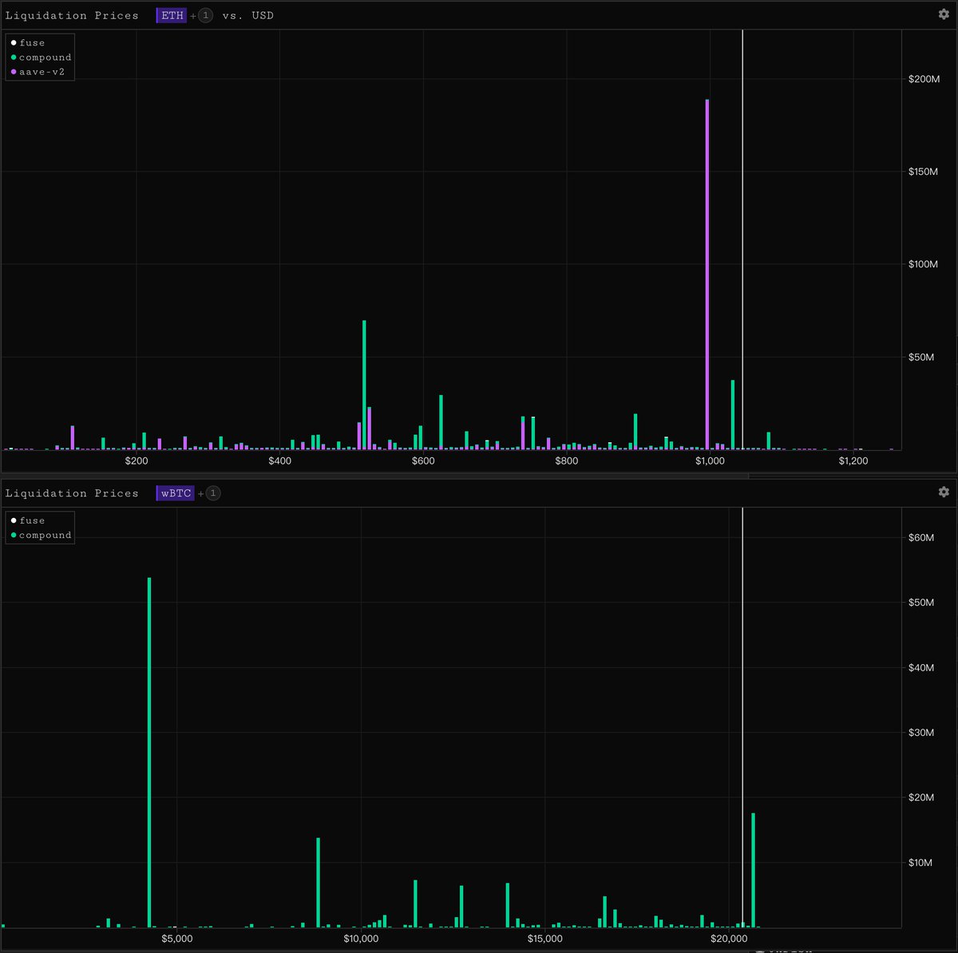Click the wBTC asset tag

point(176,492)
